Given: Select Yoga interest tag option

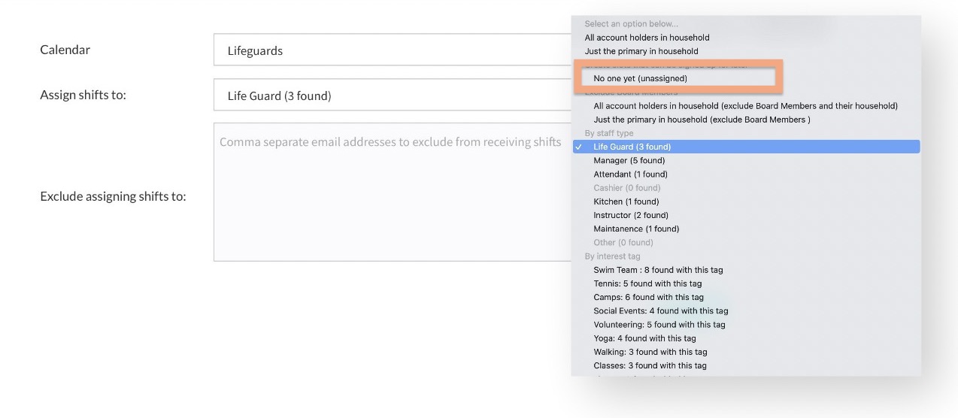Looking at the screenshot, I should pyautogui.click(x=644, y=338).
